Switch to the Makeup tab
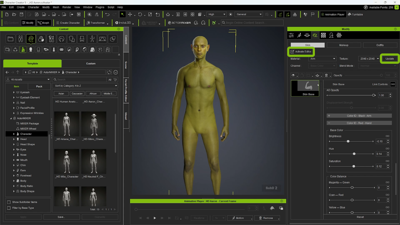The image size is (400, 225). tap(343, 45)
